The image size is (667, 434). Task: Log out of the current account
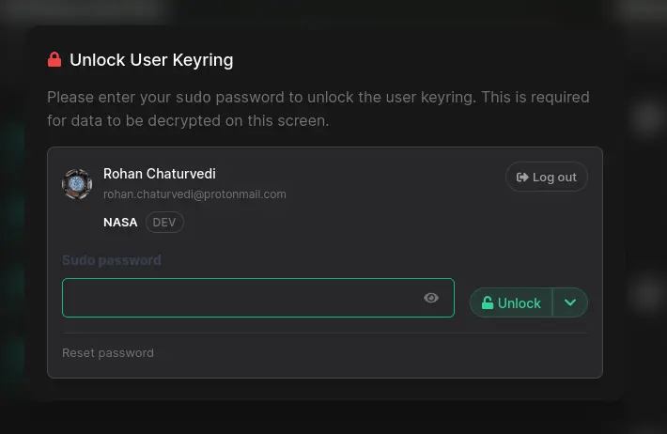[x=547, y=177]
